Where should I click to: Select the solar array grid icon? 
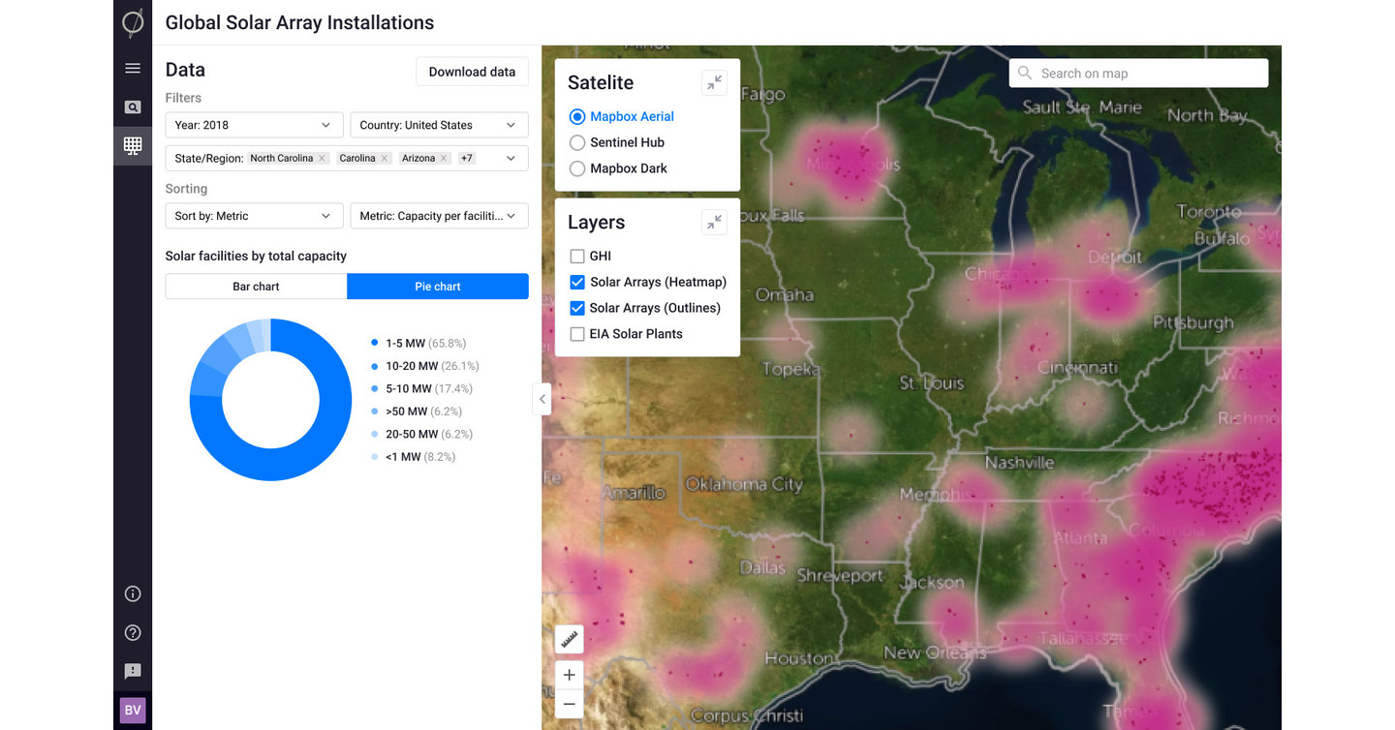coord(133,146)
